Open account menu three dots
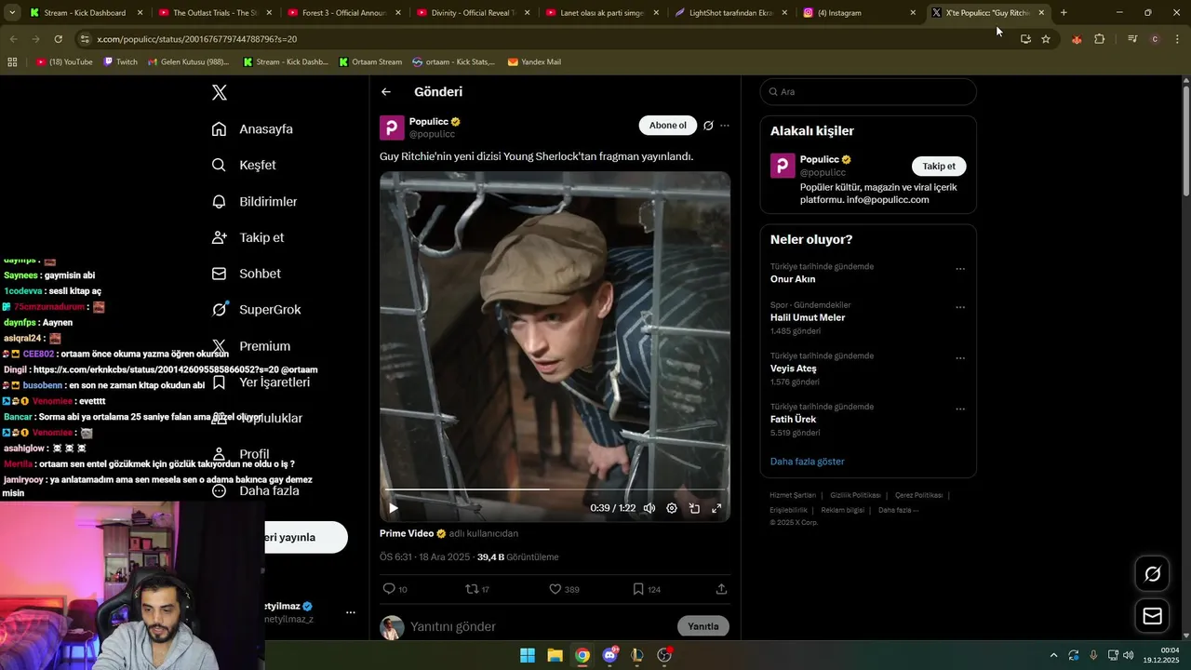Image resolution: width=1191 pixels, height=670 pixels. [351, 612]
